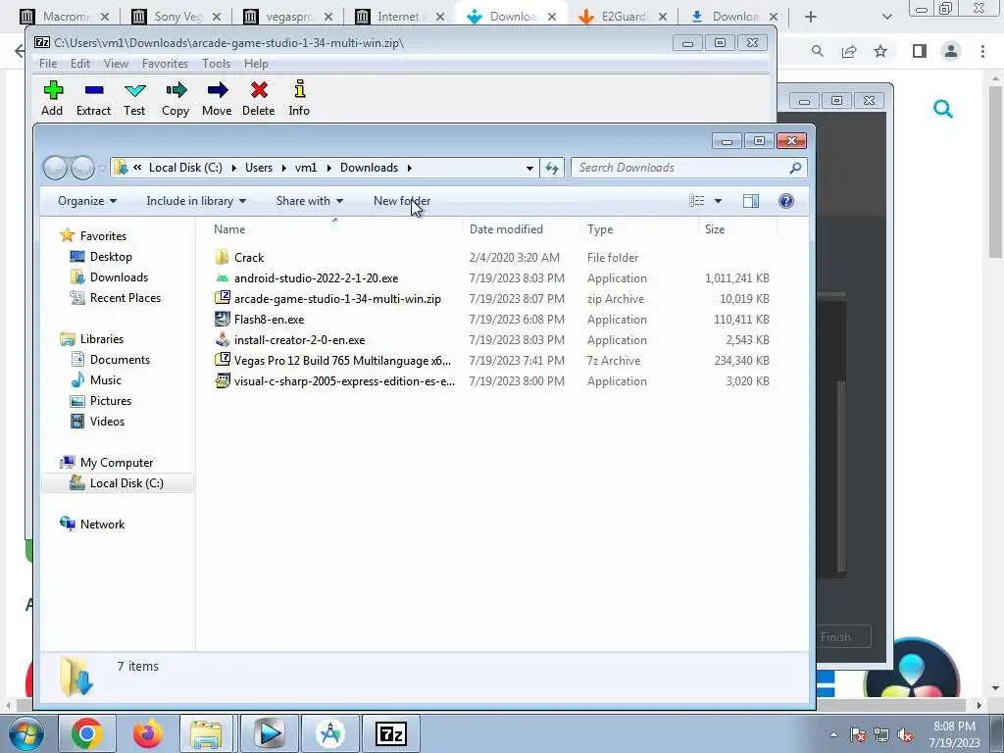Open the Include in library dropdown
1004x753 pixels.
(x=196, y=201)
